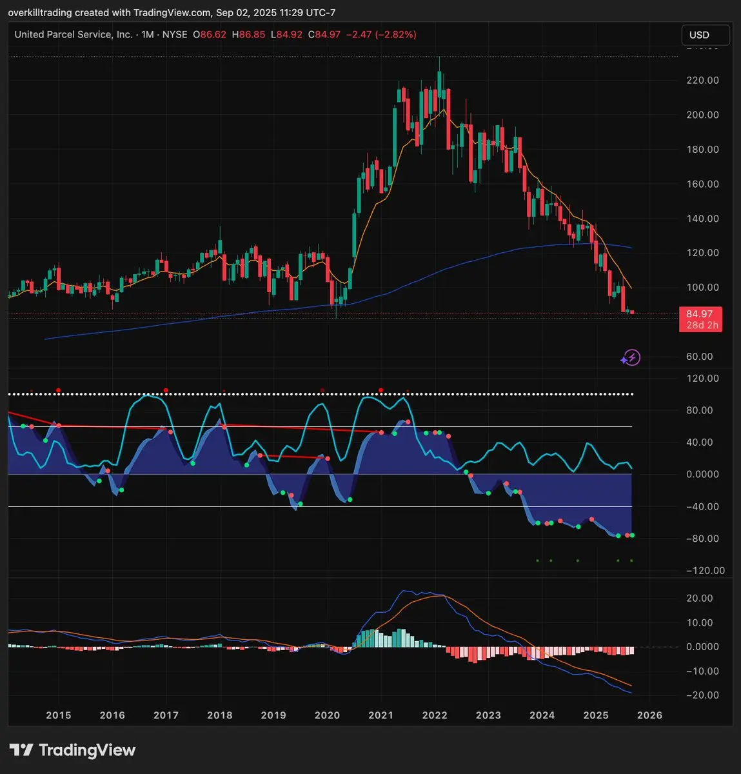741x774 pixels.
Task: Click the low value L84.92
Action: pos(286,34)
